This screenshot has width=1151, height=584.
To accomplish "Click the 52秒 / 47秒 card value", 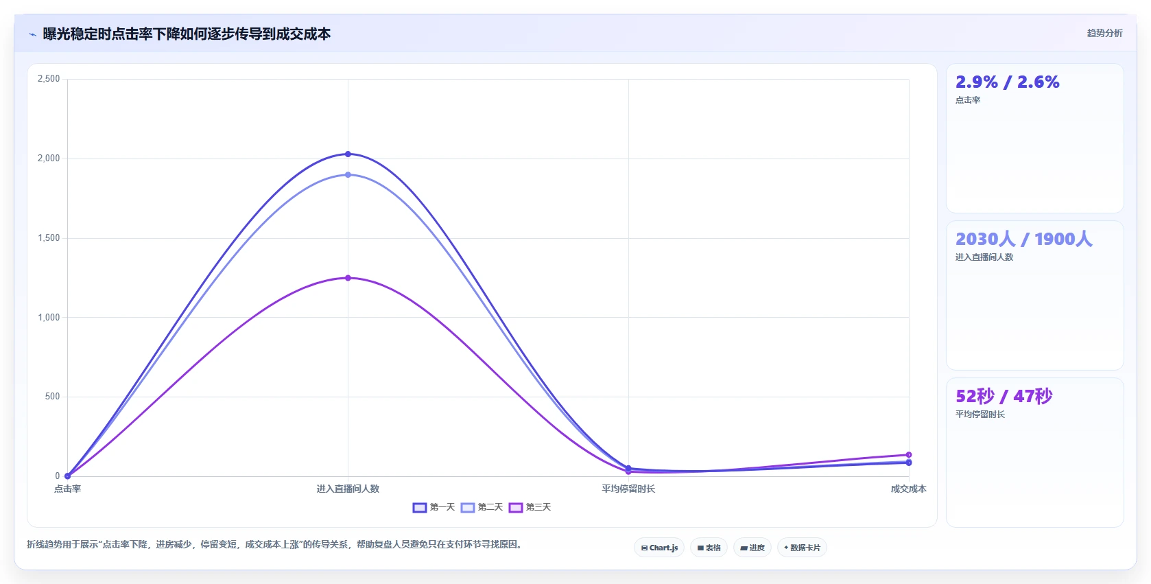I will pyautogui.click(x=1004, y=396).
